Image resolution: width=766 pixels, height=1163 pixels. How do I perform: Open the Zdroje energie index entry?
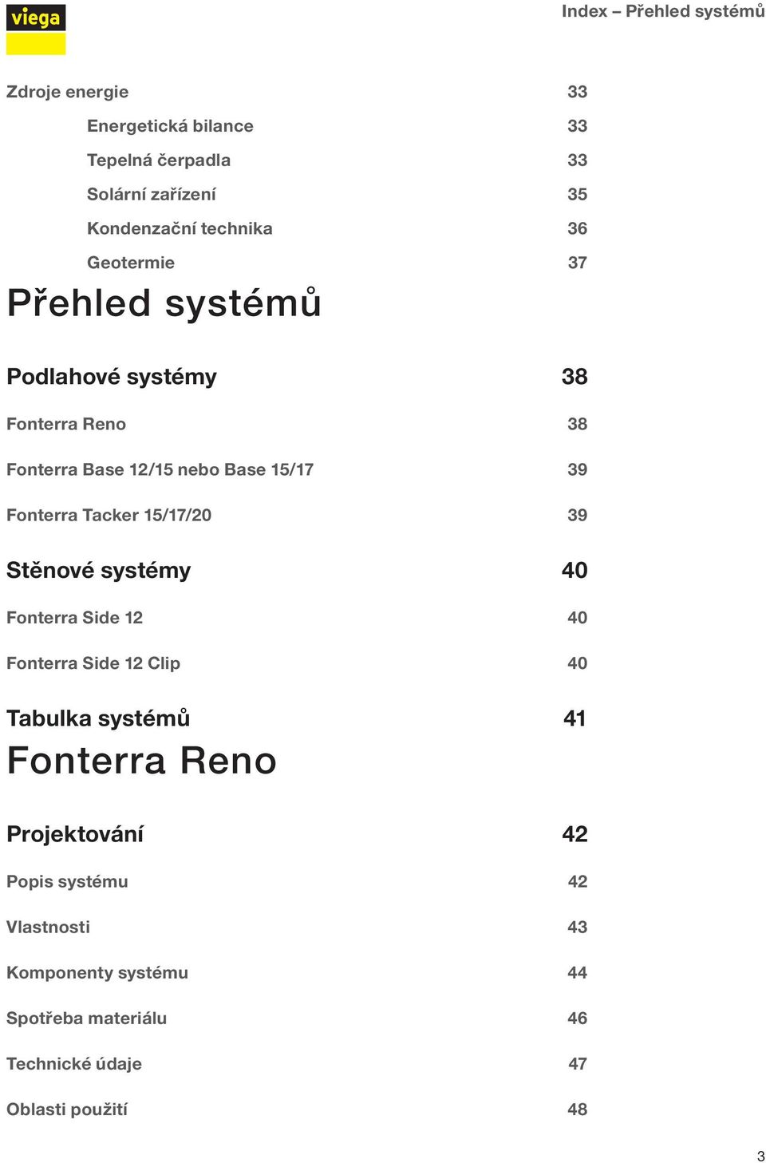point(68,92)
